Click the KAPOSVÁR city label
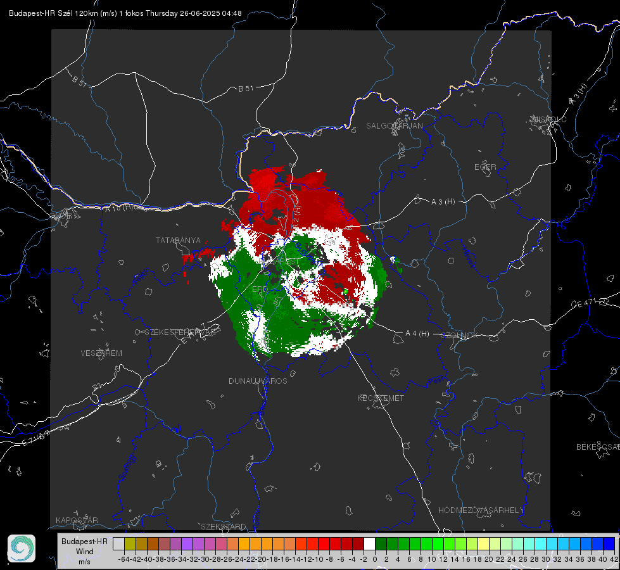 77,520
